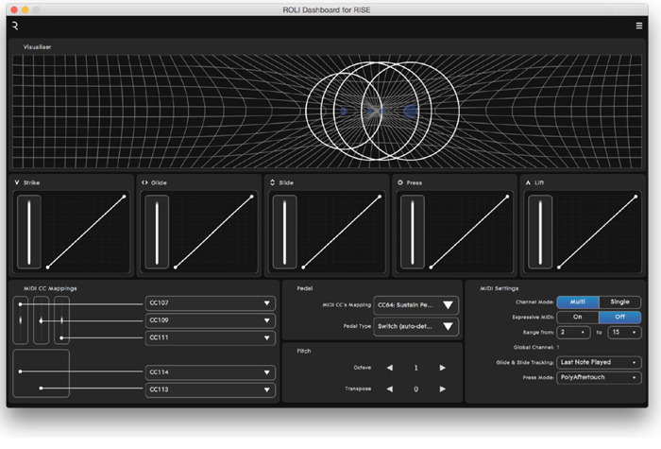
Task: Decrease transpose with left arrow
Action: click(390, 389)
